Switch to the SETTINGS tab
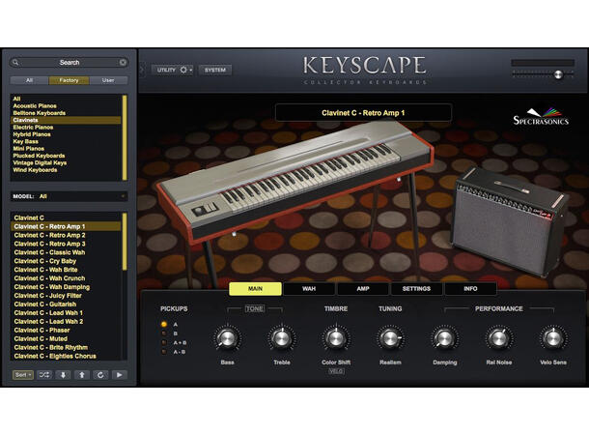The image size is (589, 435). (x=416, y=289)
